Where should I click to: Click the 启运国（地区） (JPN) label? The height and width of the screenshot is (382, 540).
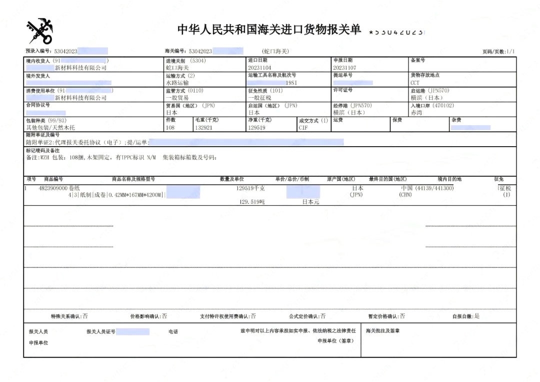coord(273,106)
